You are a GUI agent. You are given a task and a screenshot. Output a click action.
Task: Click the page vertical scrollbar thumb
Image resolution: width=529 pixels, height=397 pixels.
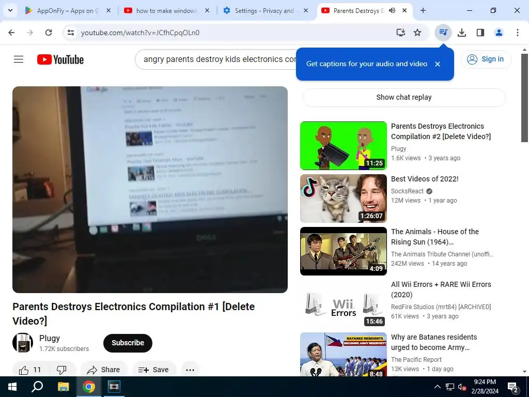(x=524, y=98)
